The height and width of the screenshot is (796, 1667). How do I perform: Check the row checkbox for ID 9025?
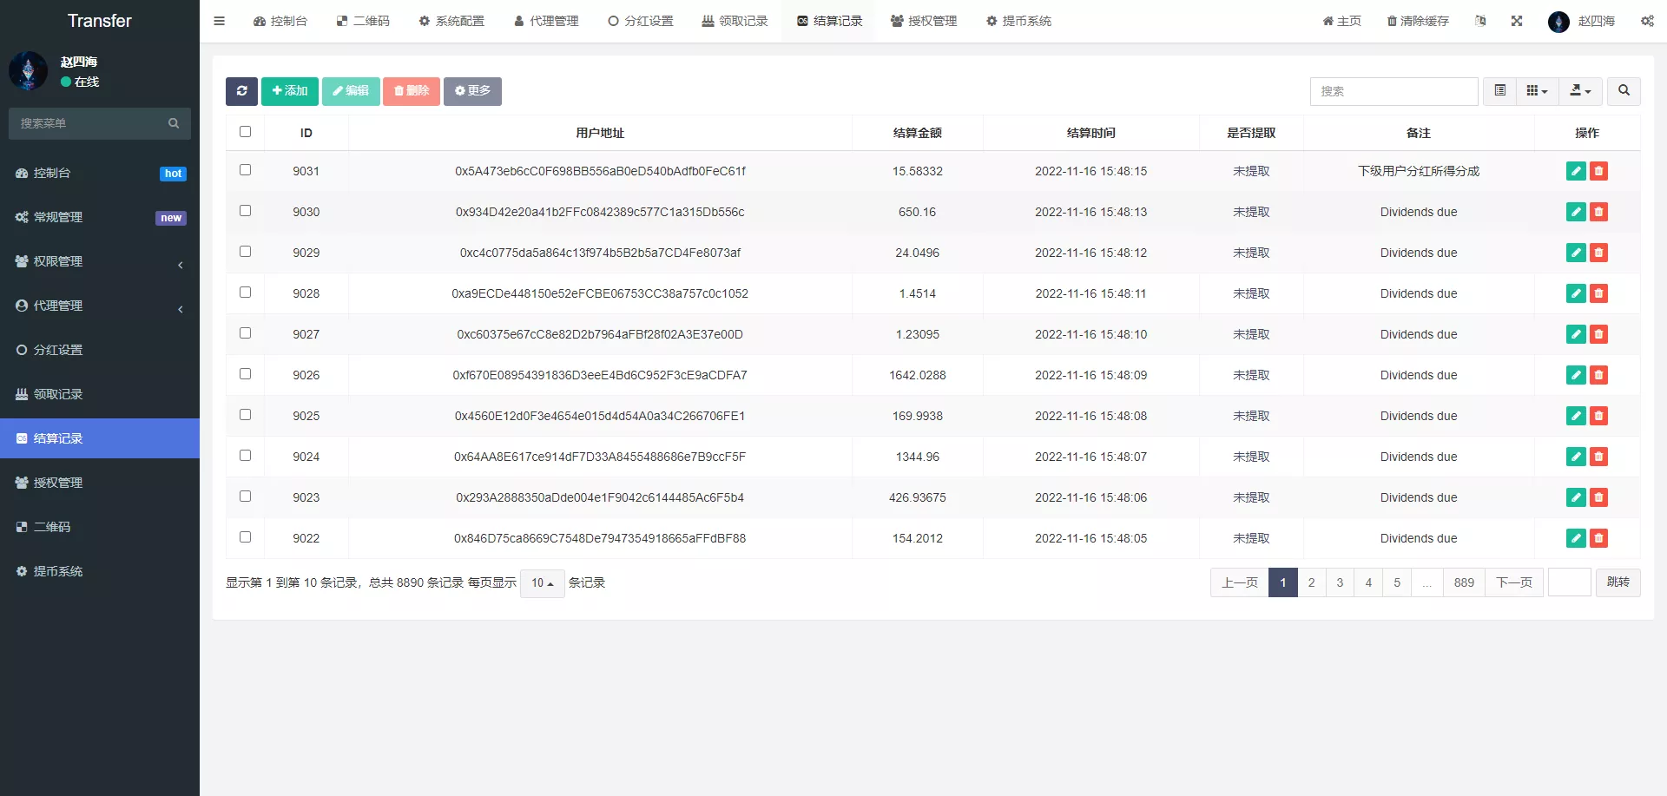[246, 415]
